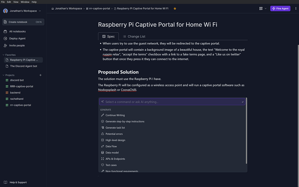Click Jonathan's Workspace avatar
Image resolution: width=299 pixels, height=187 pixels.
pos(5,11)
